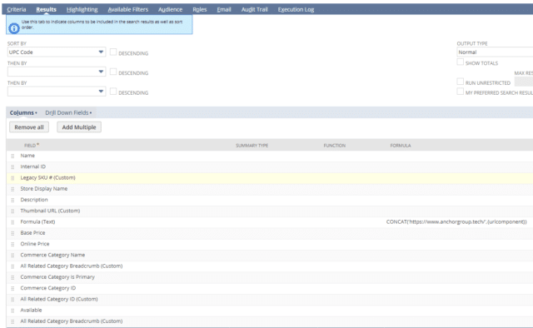Open the Sort By UPC Code dropdown
533x328 pixels.
(x=57, y=52)
